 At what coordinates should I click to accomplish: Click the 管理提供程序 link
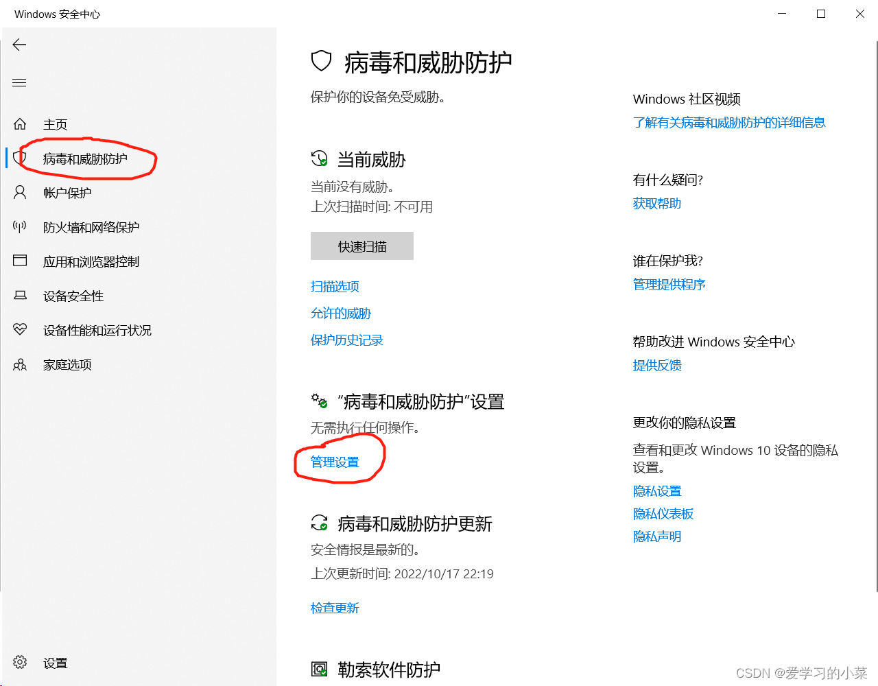point(669,284)
